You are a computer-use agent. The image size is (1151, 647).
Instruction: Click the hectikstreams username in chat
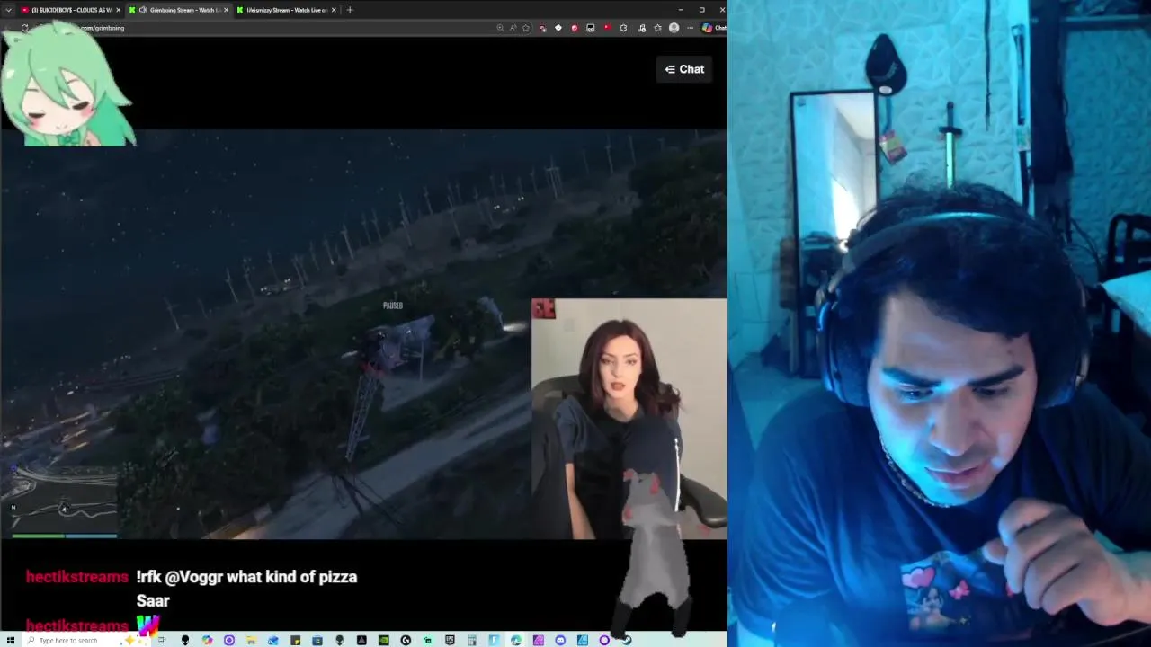pyautogui.click(x=77, y=577)
